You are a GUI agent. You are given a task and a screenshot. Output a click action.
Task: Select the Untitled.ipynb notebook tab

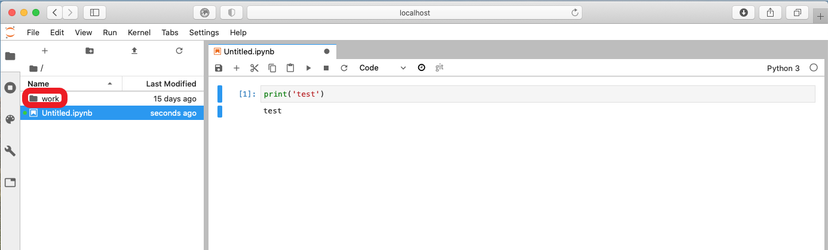[249, 52]
